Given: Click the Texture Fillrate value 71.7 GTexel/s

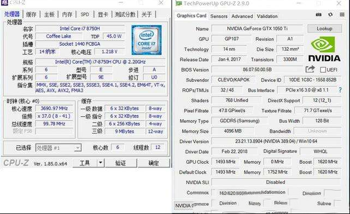Looking at the screenshot, I should pos(318,111).
